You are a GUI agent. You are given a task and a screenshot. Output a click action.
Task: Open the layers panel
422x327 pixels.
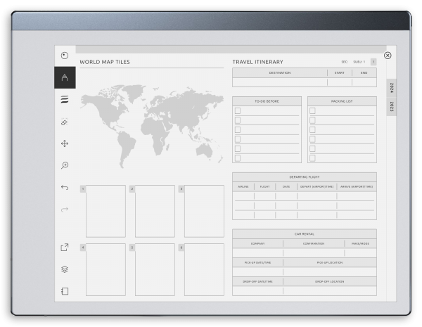click(x=65, y=269)
